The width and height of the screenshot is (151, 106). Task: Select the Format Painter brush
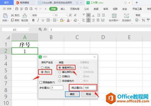click(x=25, y=16)
